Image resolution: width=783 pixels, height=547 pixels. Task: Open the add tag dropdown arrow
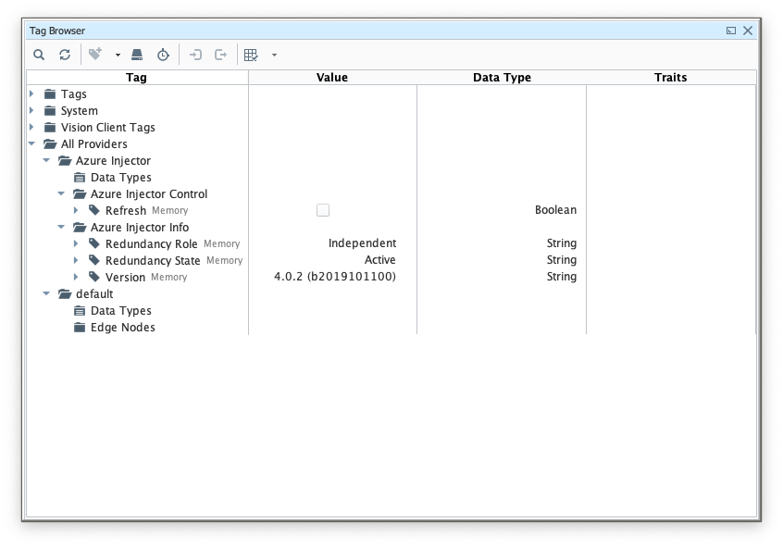coord(118,56)
